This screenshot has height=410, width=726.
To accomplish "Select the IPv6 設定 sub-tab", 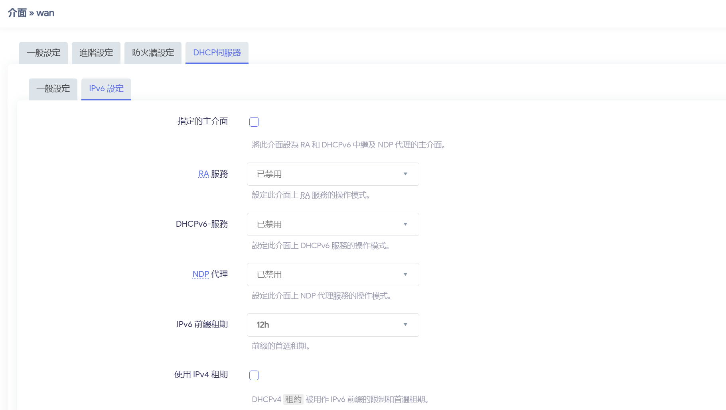I will tap(106, 88).
